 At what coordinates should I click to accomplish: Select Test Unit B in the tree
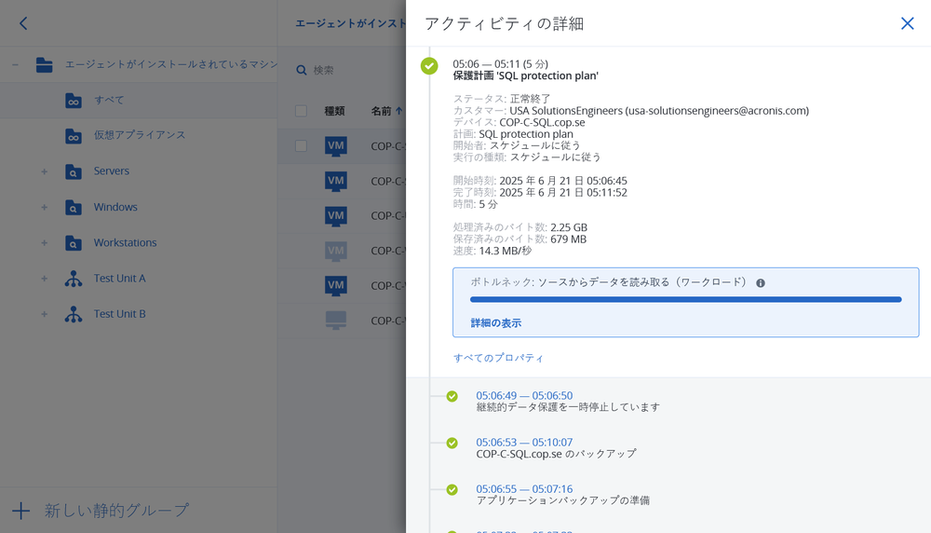coord(119,314)
